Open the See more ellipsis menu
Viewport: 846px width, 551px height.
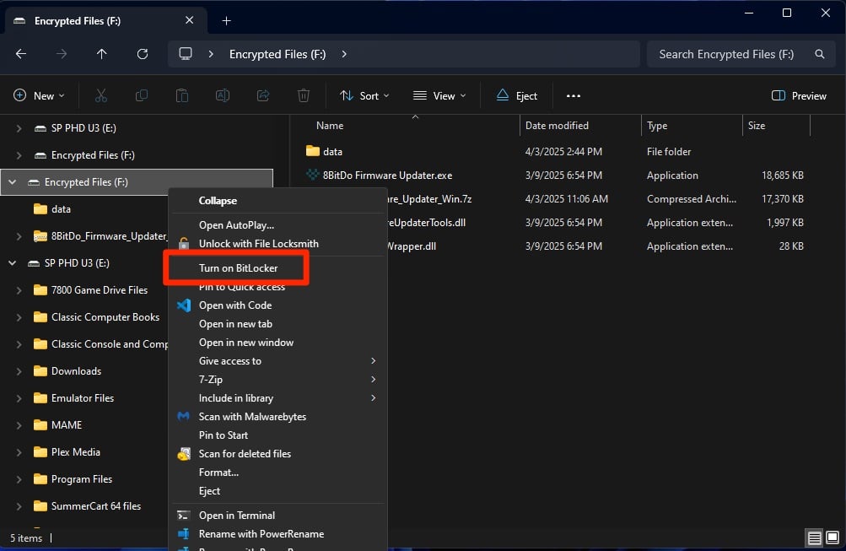pyautogui.click(x=573, y=96)
